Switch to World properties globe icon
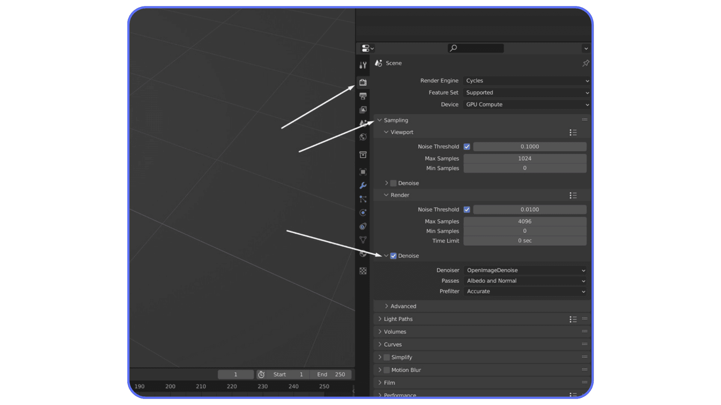Image resolution: width=721 pixels, height=405 pixels. pos(363,137)
